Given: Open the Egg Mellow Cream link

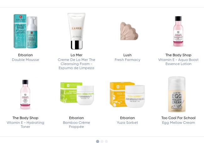Looking at the screenshot, I should point(178,123).
